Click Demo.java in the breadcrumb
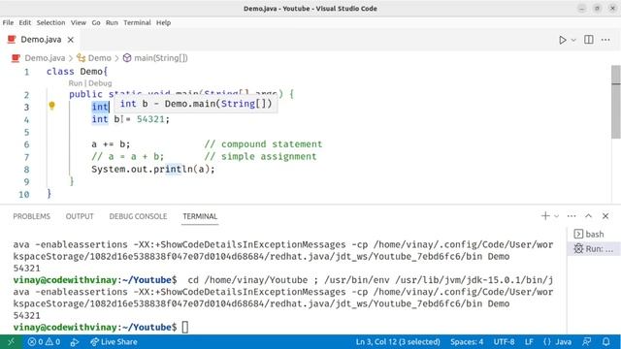Screen dimensions: 621x349 click(x=45, y=58)
